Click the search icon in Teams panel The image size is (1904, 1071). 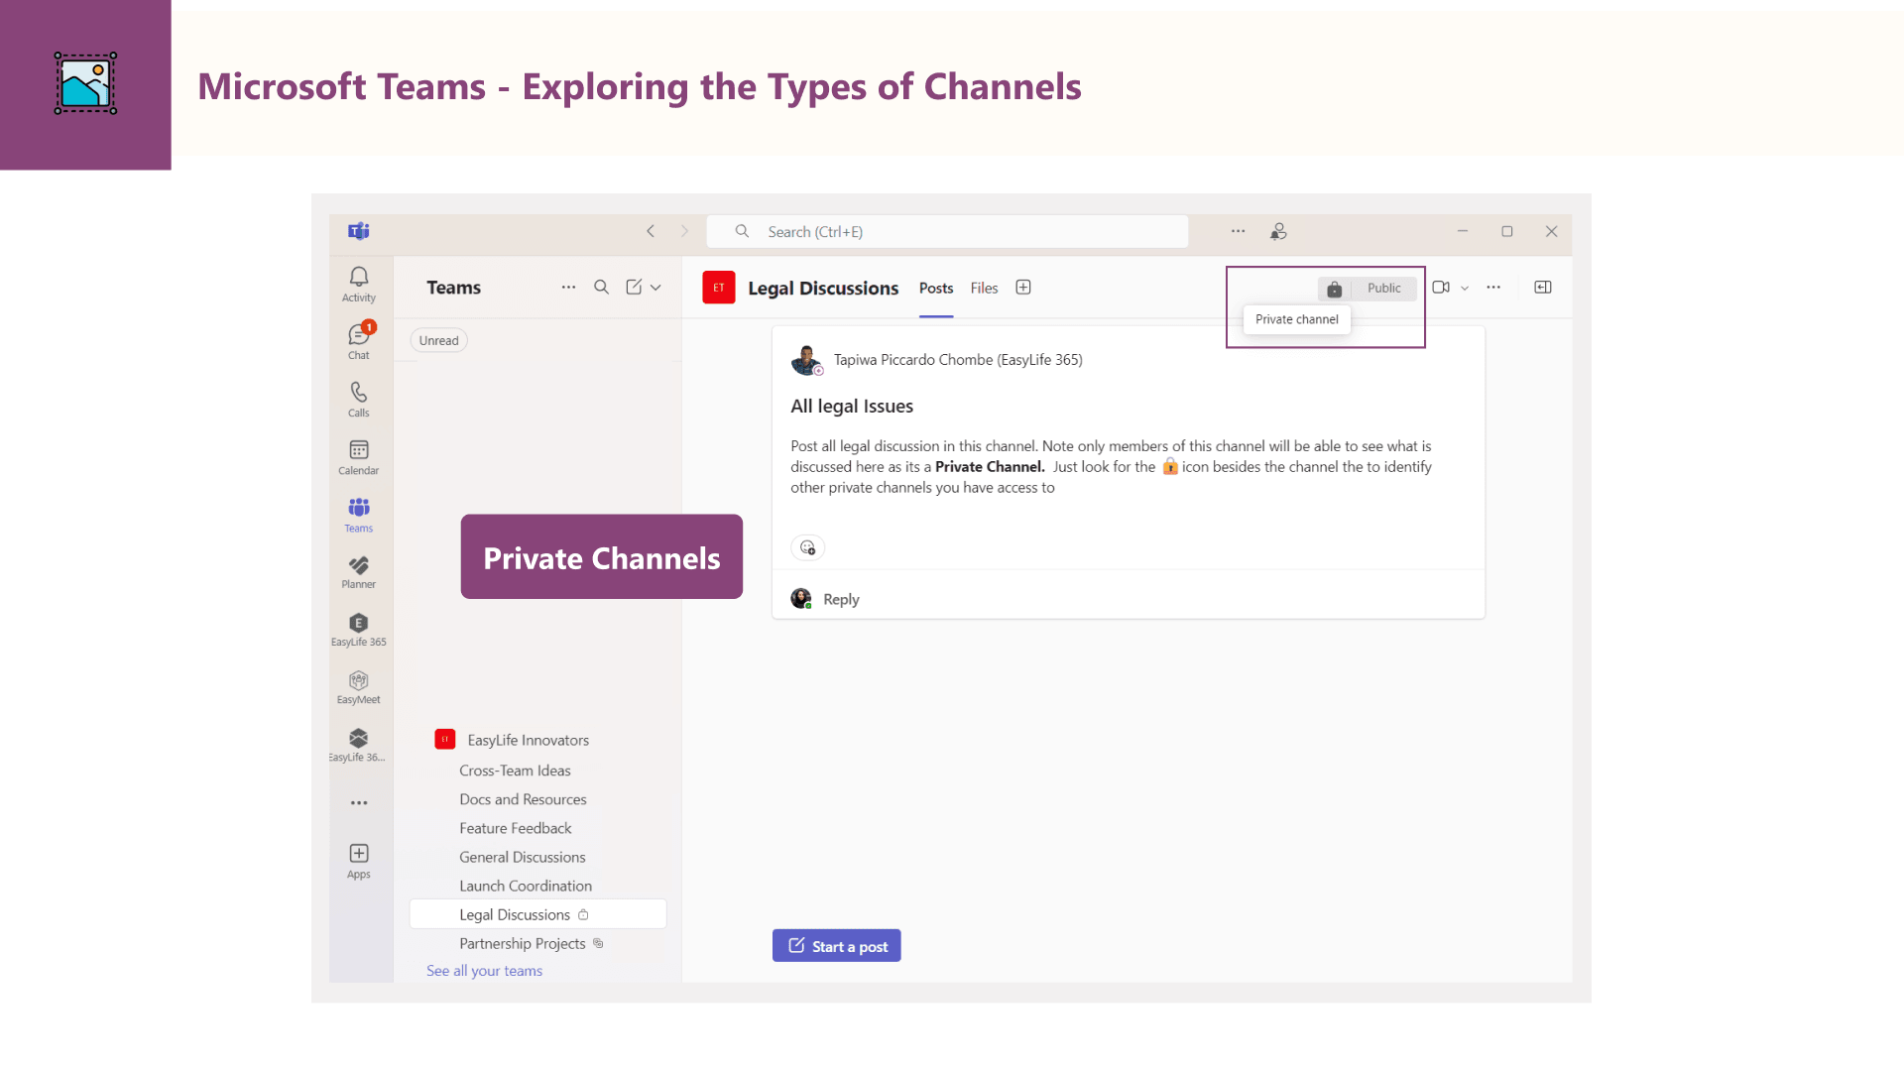601,288
